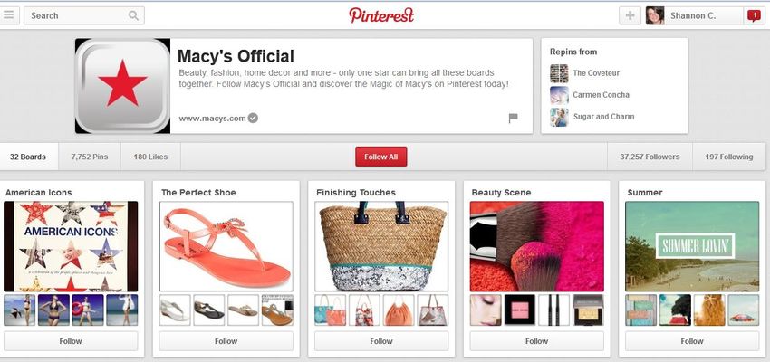Follow the American Icons board
The height and width of the screenshot is (362, 770).
(71, 341)
